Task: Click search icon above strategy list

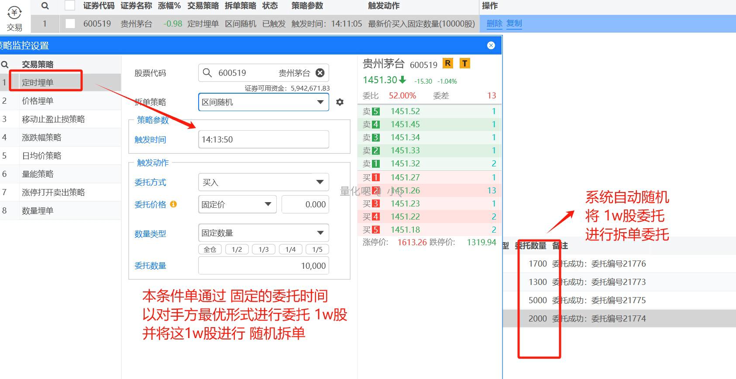Action: pyautogui.click(x=5, y=64)
